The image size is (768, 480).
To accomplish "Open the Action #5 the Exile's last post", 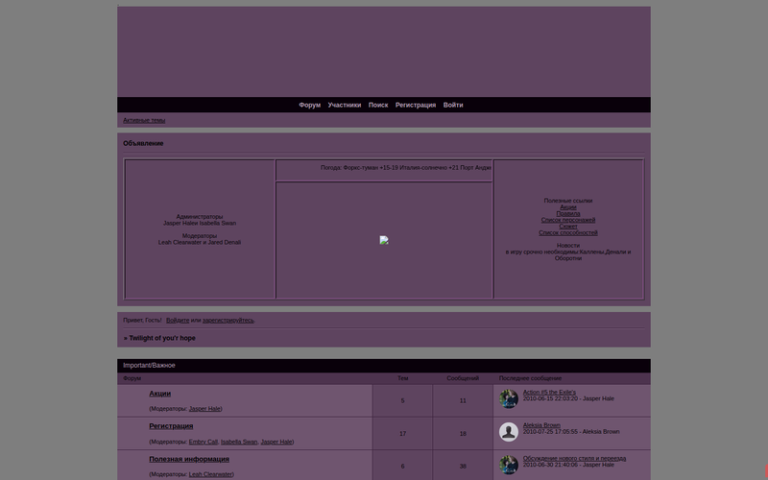I will point(549,393).
